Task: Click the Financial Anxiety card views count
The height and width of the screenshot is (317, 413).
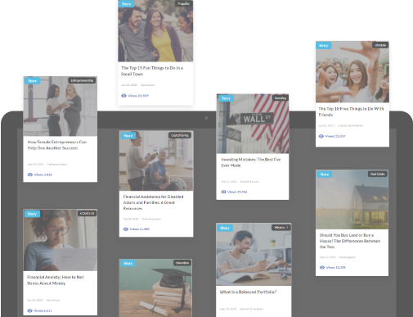Action: 43,310
